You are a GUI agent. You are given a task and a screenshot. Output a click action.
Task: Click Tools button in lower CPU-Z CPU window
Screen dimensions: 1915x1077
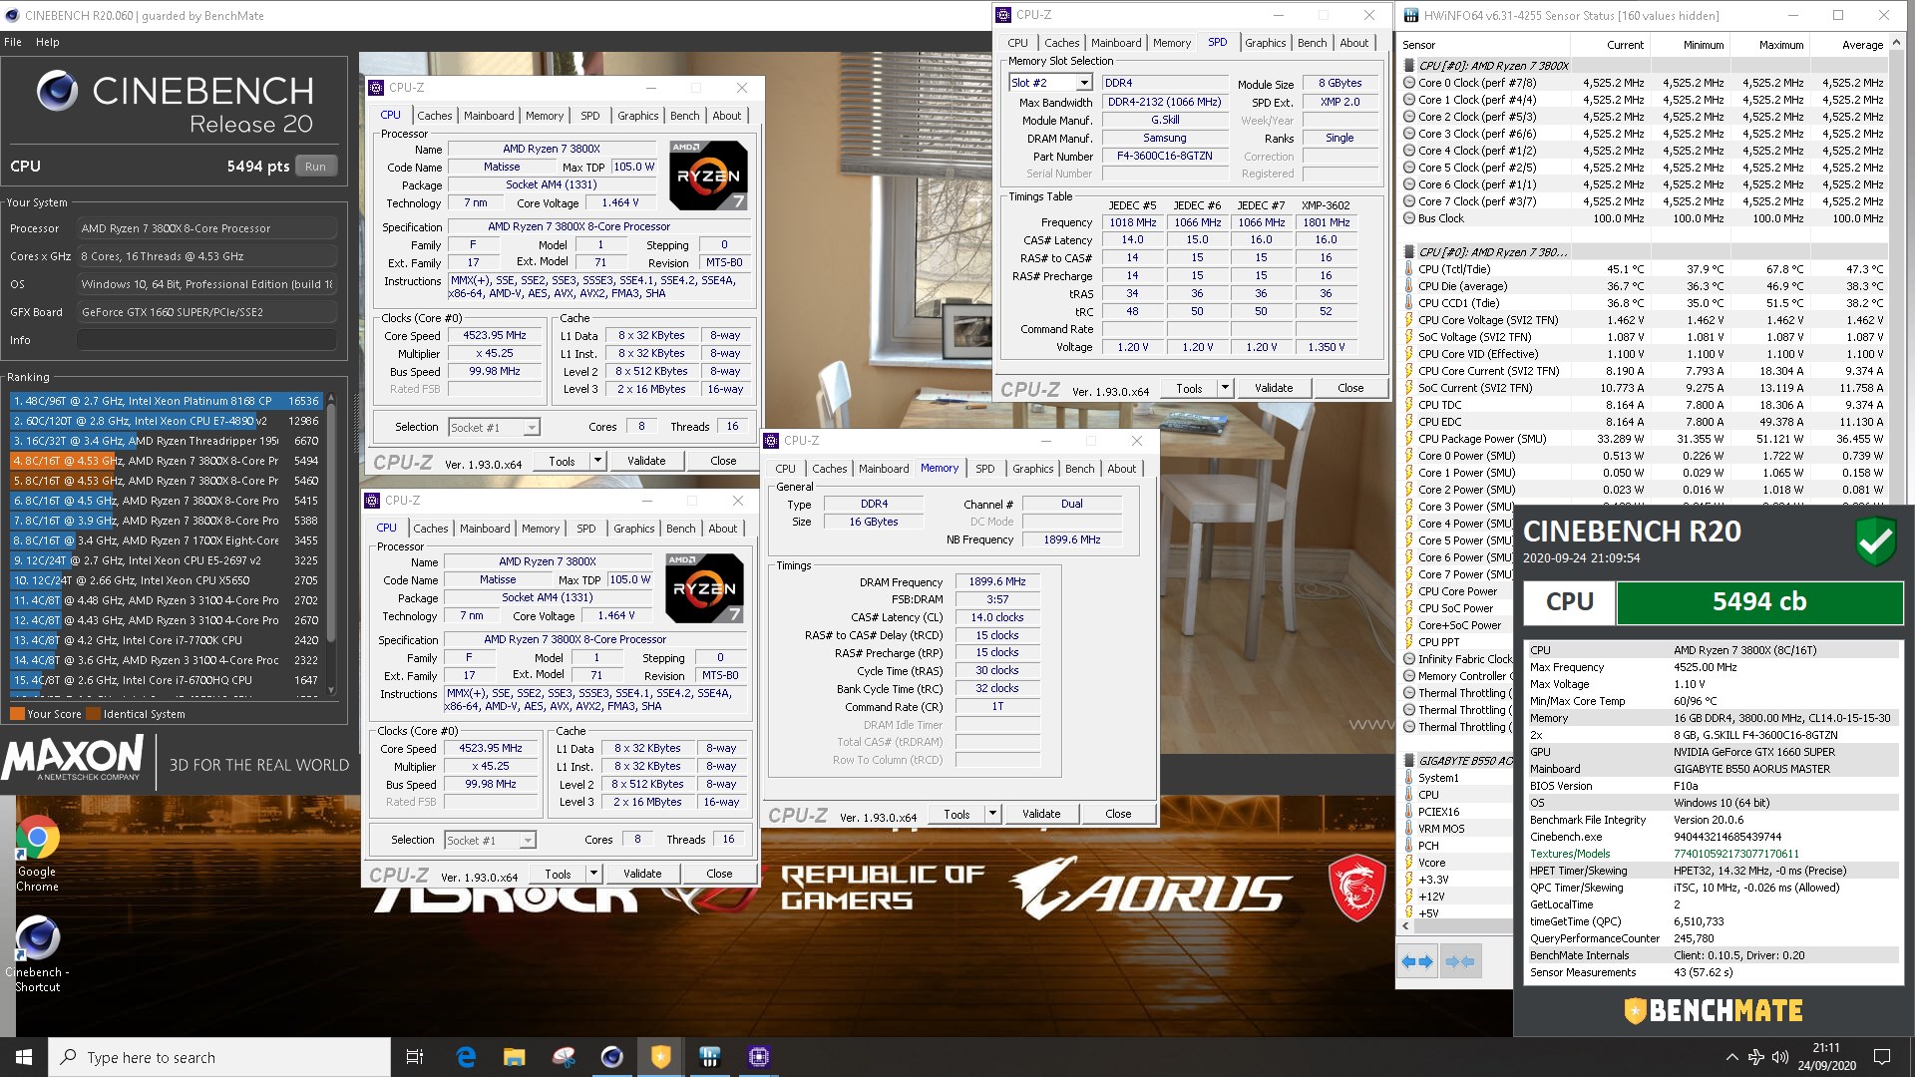pos(558,874)
